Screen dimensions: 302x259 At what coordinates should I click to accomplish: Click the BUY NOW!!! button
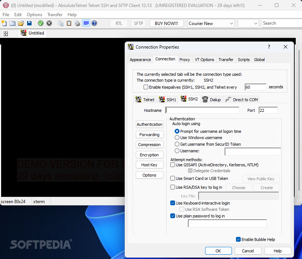coord(166,24)
